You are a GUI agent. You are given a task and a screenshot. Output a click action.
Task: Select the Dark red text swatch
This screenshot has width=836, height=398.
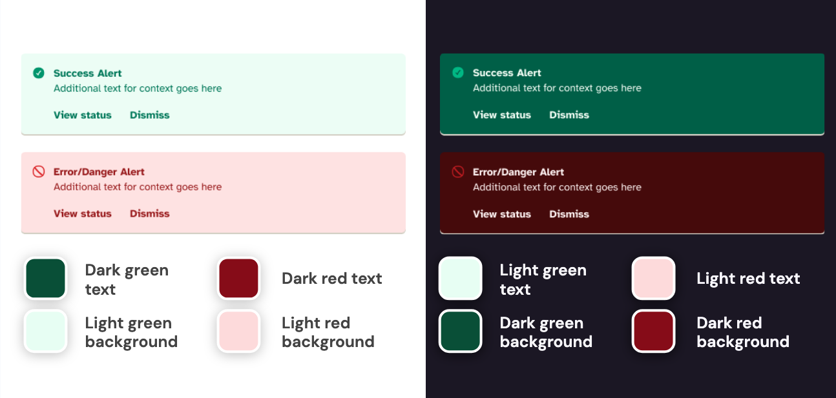pos(238,278)
